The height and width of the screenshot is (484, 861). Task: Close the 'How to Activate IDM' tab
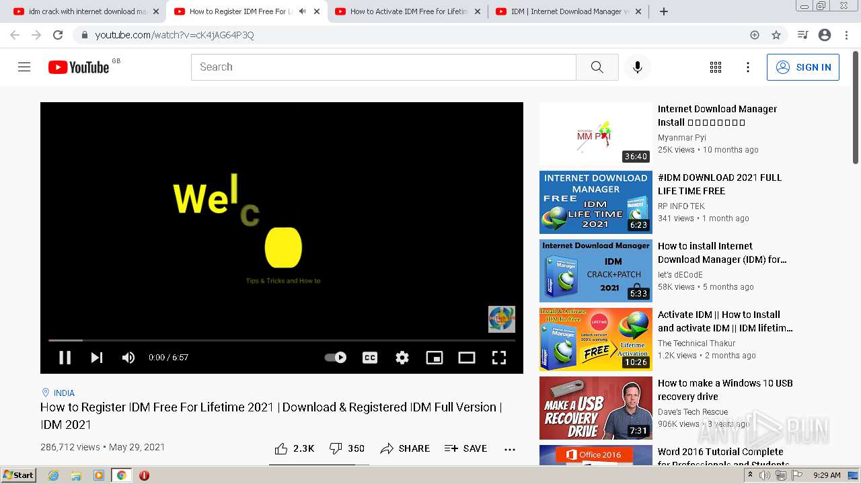[478, 11]
